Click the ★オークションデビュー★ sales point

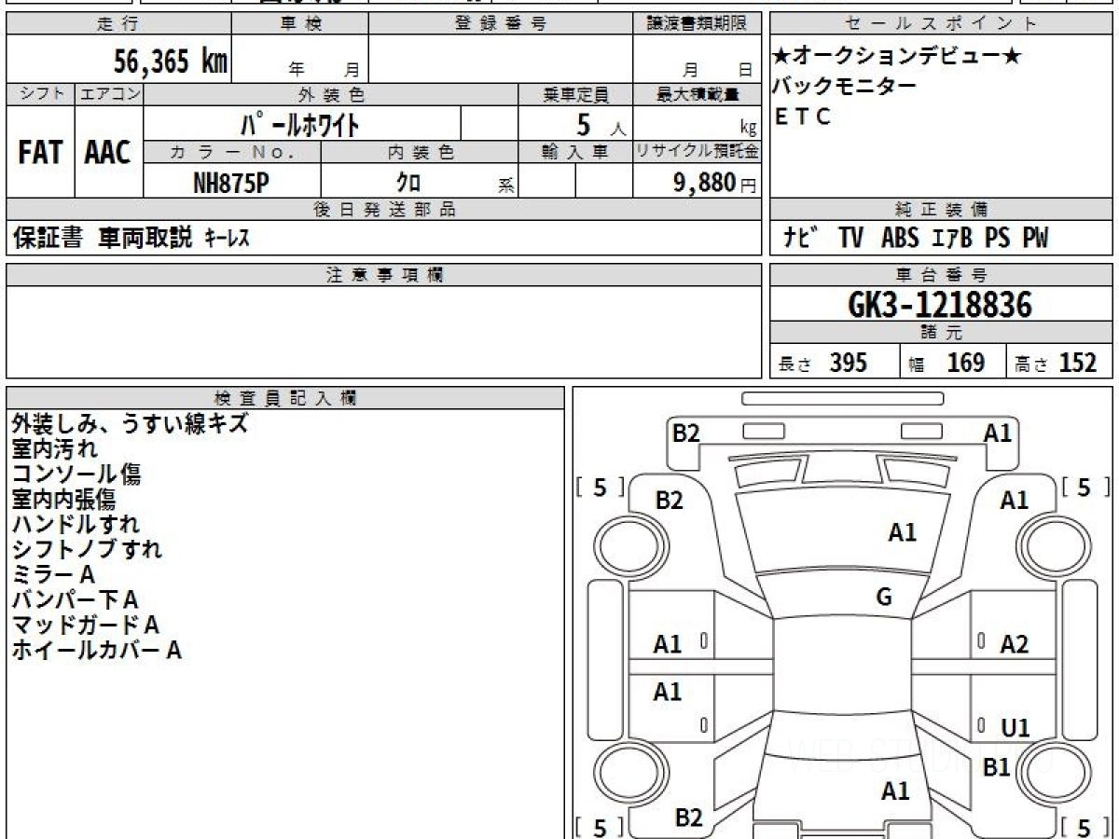897,56
